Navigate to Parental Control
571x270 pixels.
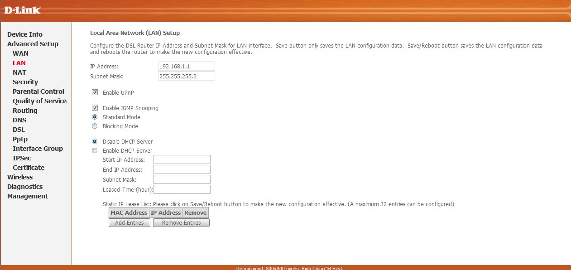click(x=38, y=92)
